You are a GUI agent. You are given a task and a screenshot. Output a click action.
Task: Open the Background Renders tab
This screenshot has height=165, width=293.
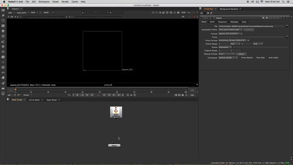(x=229, y=9)
